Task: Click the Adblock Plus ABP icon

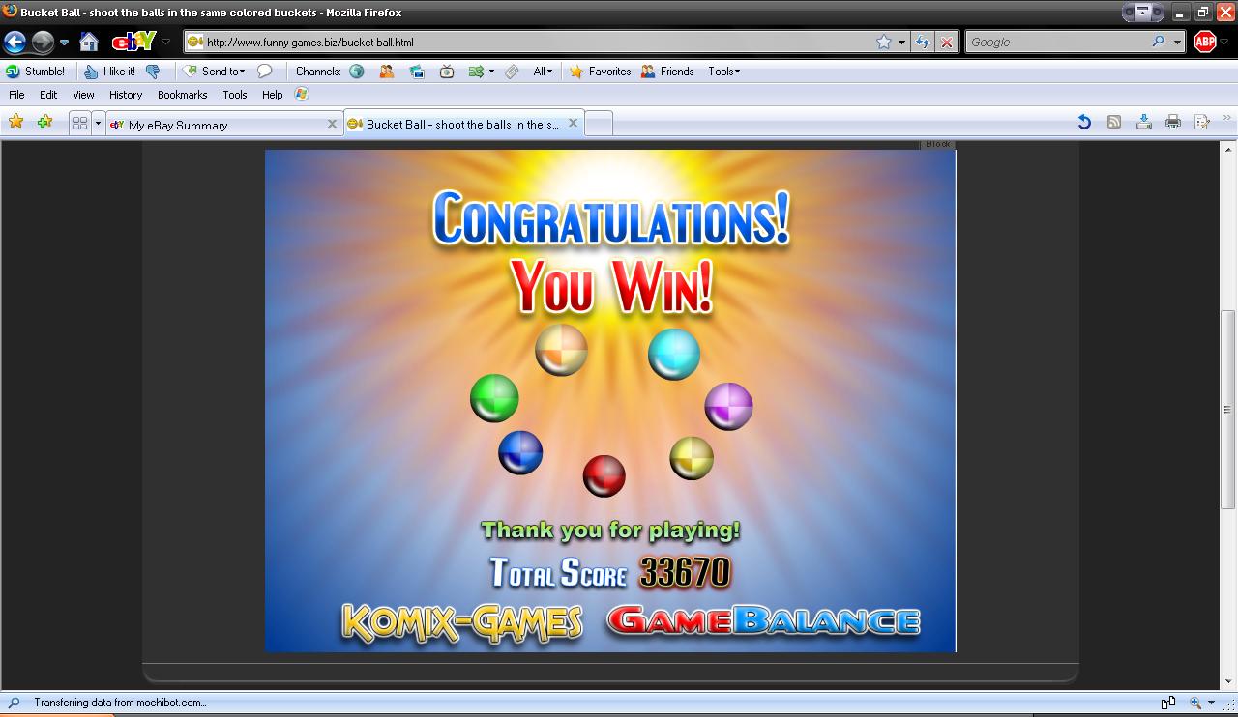Action: pos(1204,42)
